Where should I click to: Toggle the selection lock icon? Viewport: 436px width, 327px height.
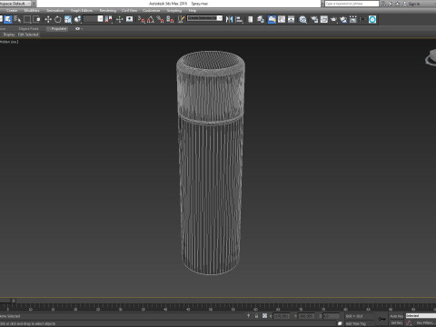point(256,316)
